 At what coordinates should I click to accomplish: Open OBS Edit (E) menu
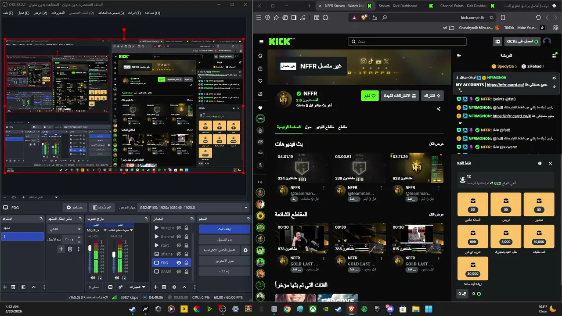coord(23,13)
